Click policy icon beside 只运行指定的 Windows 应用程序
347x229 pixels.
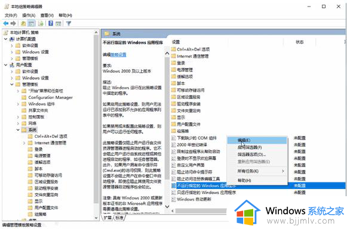pyautogui.click(x=174, y=192)
